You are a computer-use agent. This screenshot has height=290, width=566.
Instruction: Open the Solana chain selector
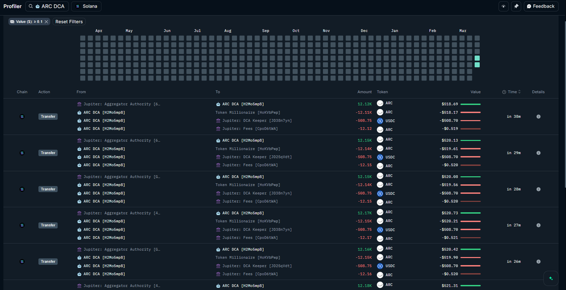click(x=86, y=6)
